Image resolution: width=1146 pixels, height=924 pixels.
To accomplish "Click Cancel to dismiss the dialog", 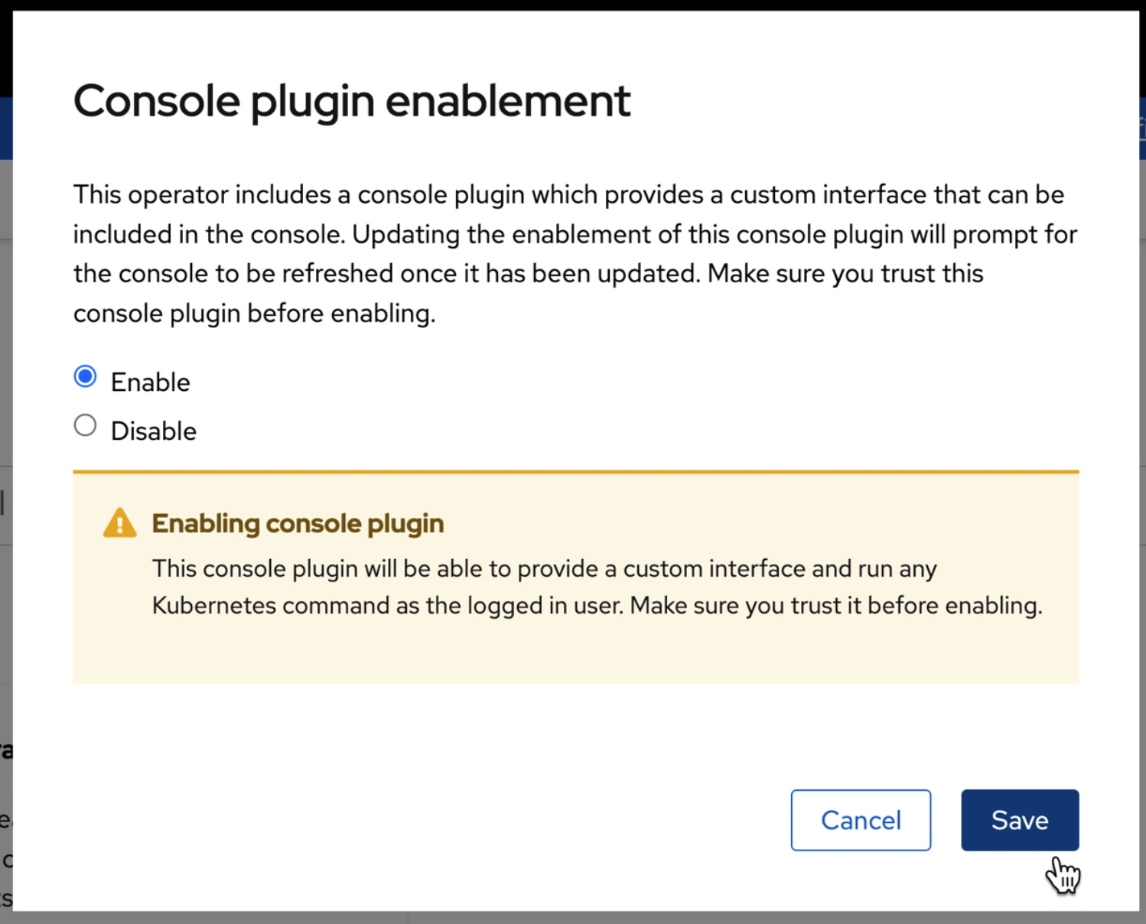I will [x=860, y=820].
